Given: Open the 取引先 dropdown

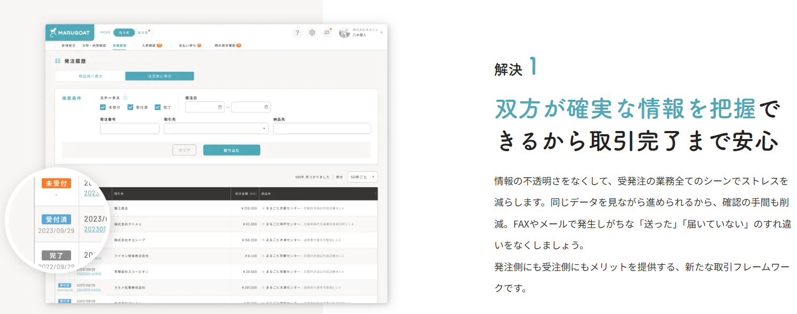Looking at the screenshot, I should 216,128.
